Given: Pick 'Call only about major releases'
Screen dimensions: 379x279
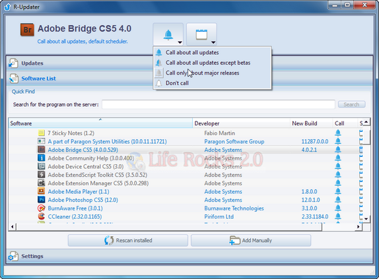Looking at the screenshot, I should [212, 73].
